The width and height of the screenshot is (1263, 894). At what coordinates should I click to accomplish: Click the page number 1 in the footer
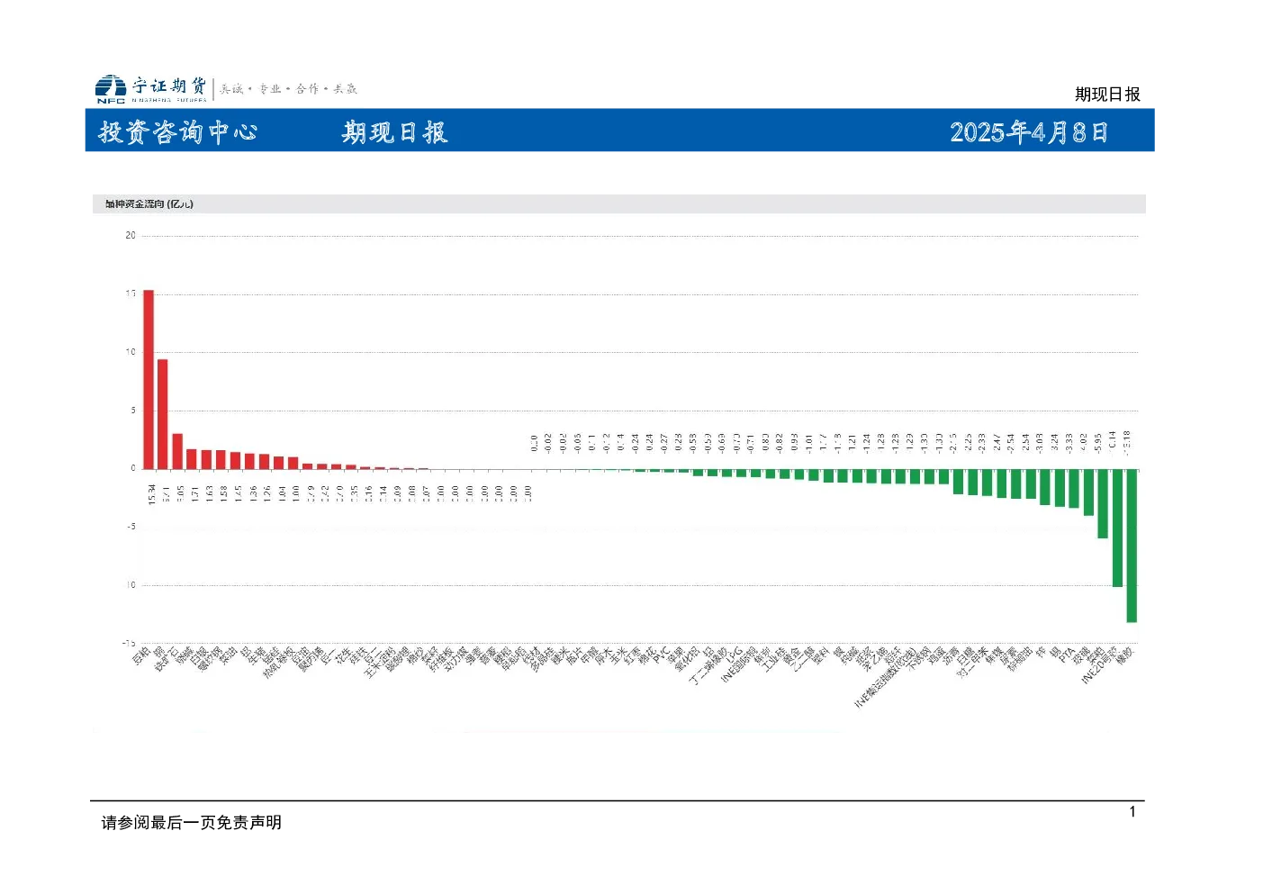coord(1132,812)
